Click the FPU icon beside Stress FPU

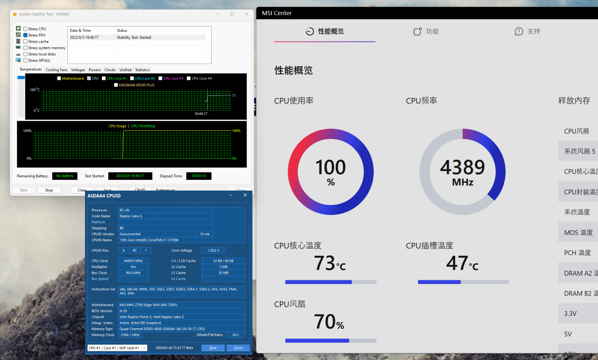pyautogui.click(x=18, y=35)
